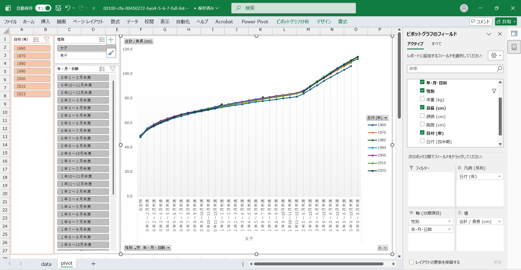The width and height of the screenshot is (521, 270).
Task: Toggle the AutoSave switch off
Action: (x=43, y=8)
